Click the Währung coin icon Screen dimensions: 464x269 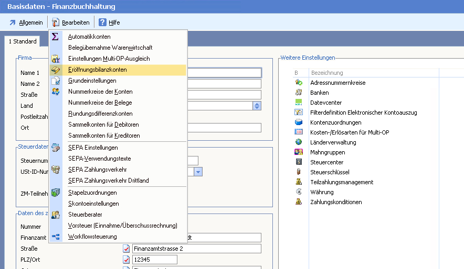[x=299, y=192]
